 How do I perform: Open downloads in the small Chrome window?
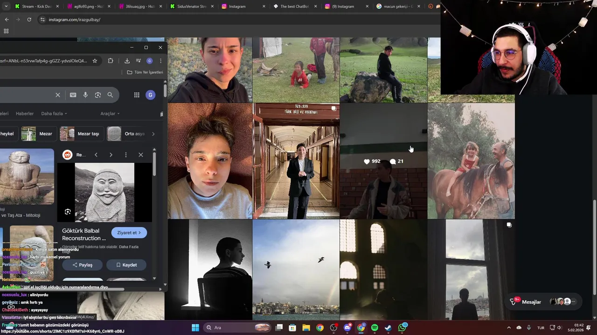(x=127, y=60)
